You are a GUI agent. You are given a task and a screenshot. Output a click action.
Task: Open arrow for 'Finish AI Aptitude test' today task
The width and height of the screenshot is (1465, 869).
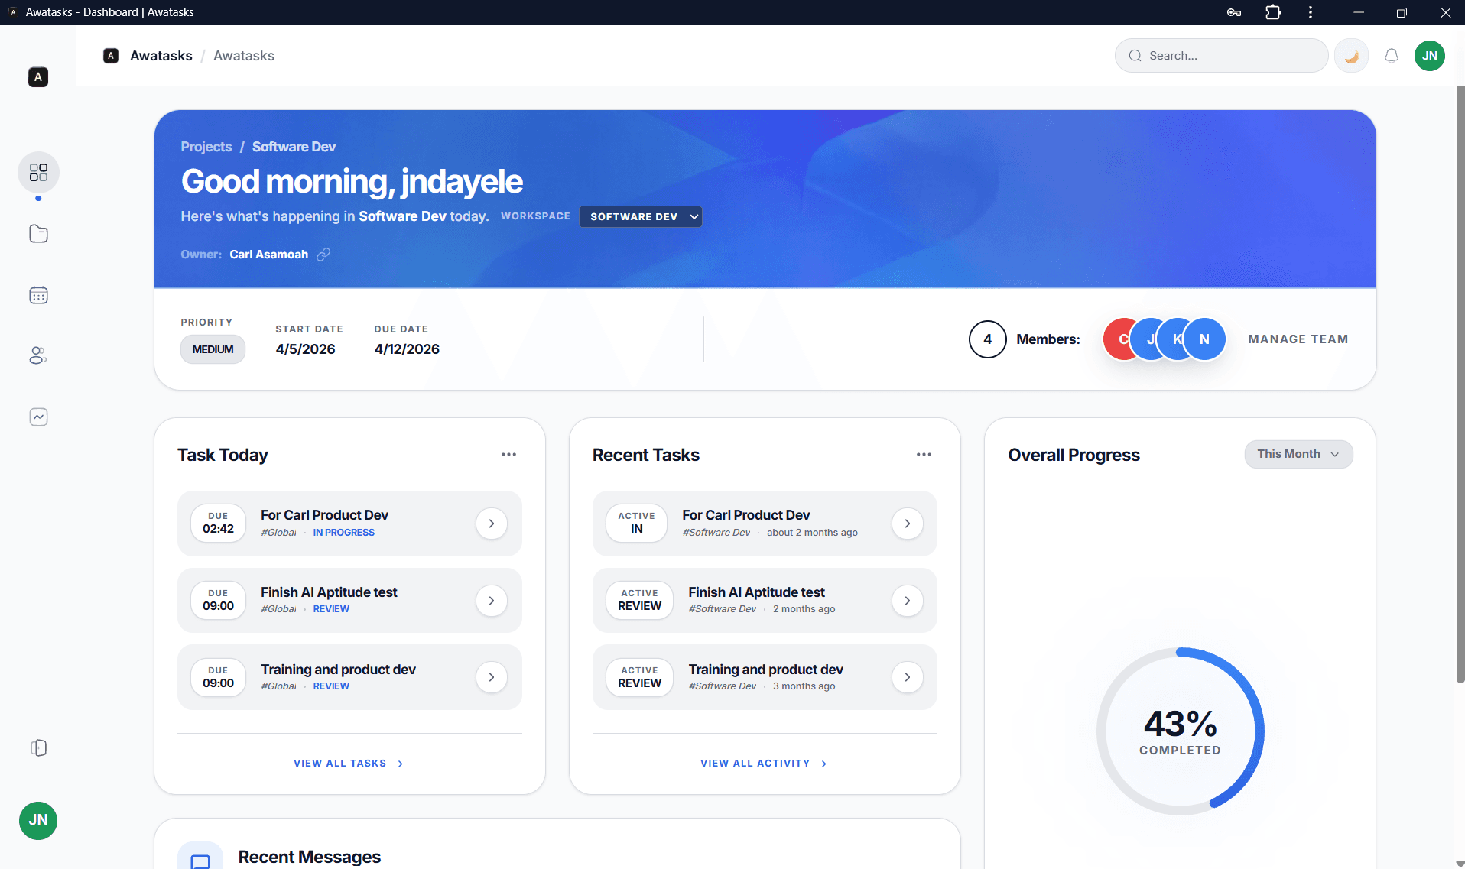[492, 601]
